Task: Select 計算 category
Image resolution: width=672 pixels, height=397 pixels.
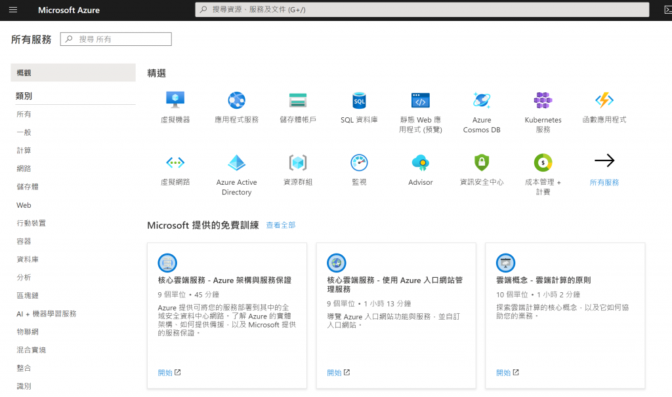Action: [24, 150]
